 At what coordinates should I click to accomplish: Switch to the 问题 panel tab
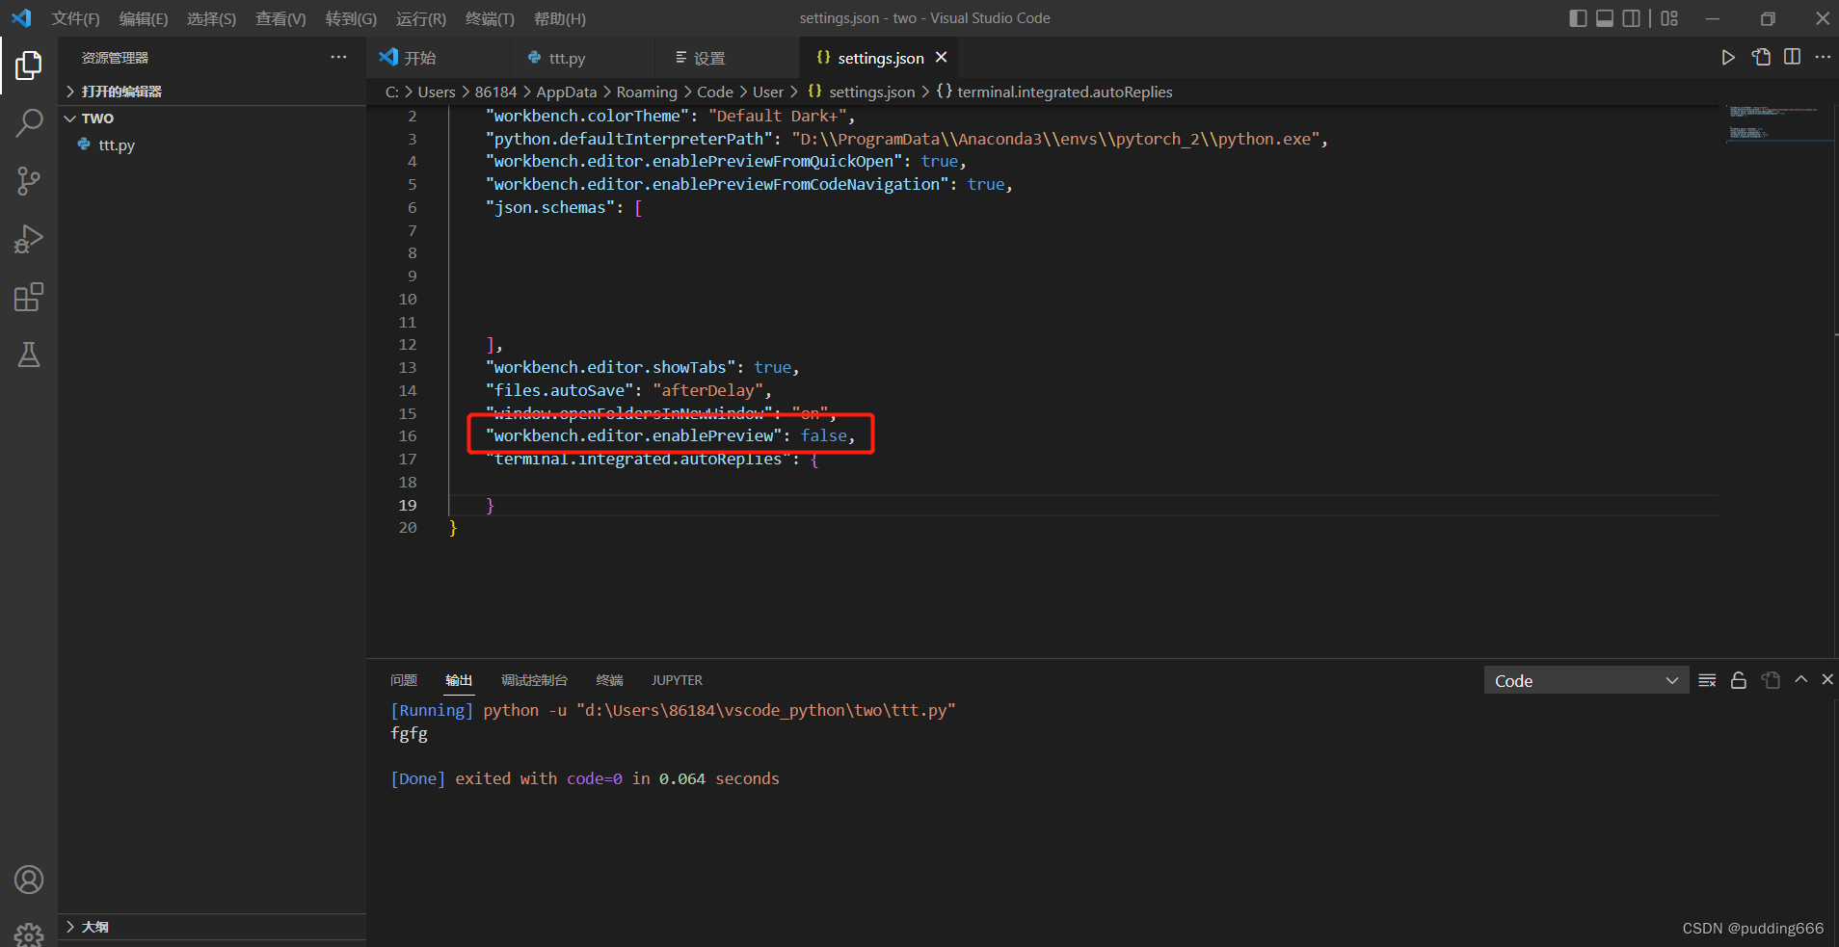(403, 680)
